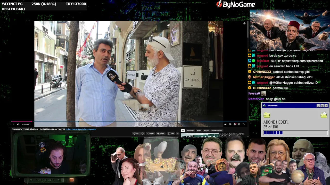Open the blerp.com link in chat
Image resolution: width=330 pixels, height=185 pixels.
(302, 61)
